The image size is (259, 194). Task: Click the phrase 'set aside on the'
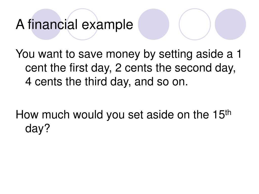pos(168,115)
